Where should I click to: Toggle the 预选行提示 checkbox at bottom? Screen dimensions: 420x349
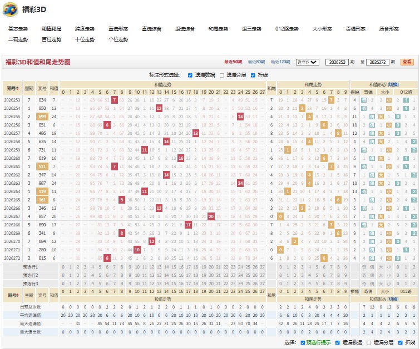(303, 342)
